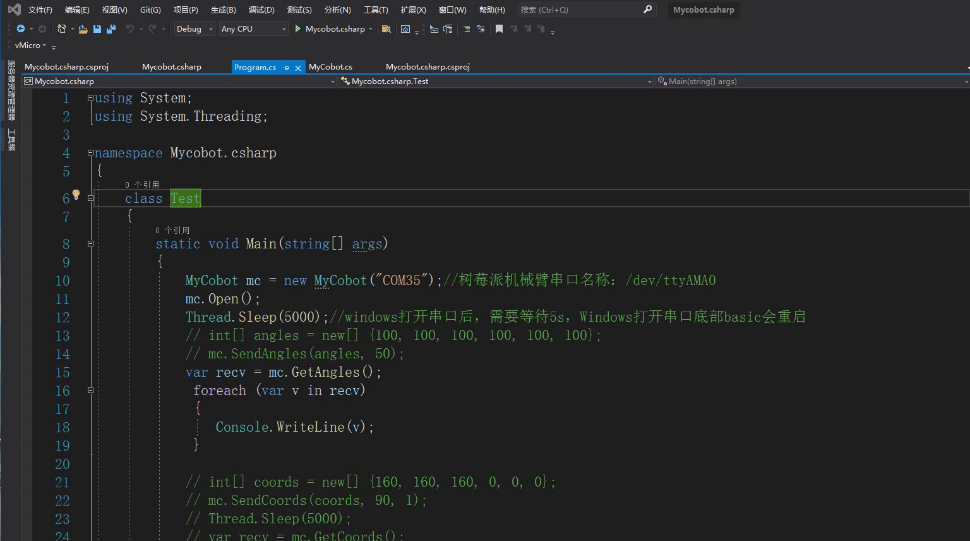
Task: Pin the Program.cs tab
Action: 286,68
